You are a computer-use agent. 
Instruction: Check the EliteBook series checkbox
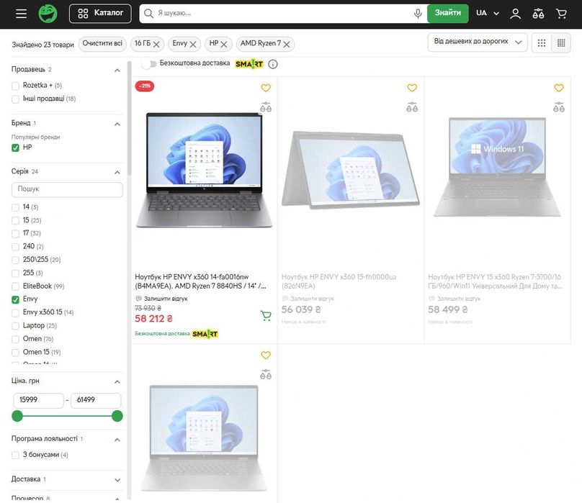tap(15, 286)
